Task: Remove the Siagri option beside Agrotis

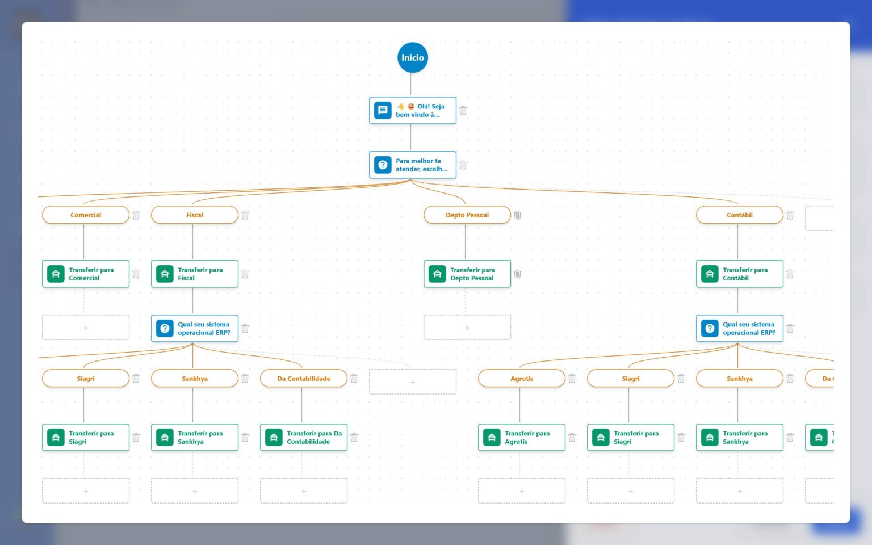Action: pos(681,378)
